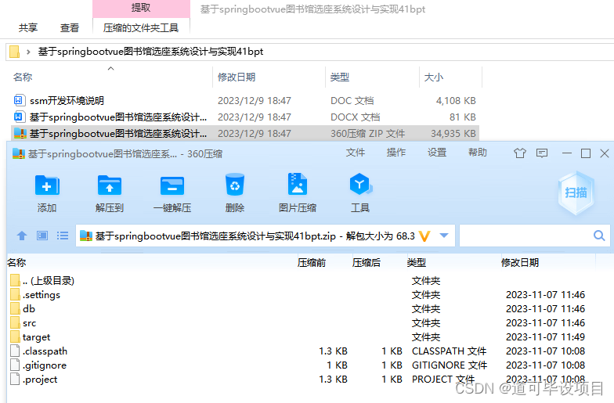Viewport: 614px width, 403px height.
Task: Click the pink 提取 contextual tab
Action: (141, 8)
